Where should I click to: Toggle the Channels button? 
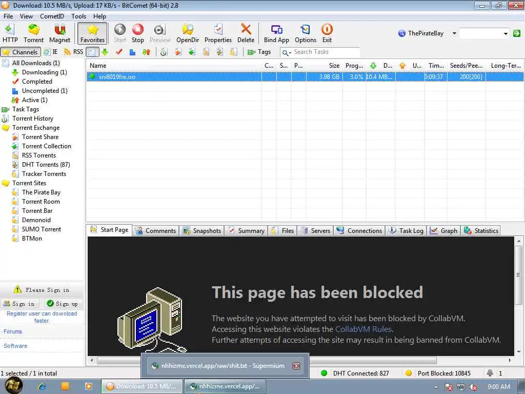tap(21, 52)
